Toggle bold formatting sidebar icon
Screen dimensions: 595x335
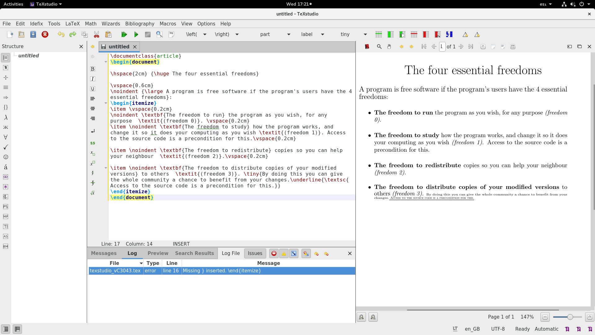pyautogui.click(x=93, y=68)
